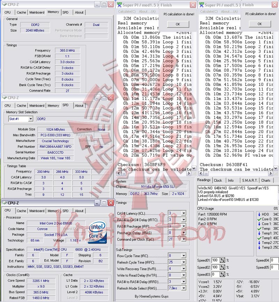This screenshot has width=279, height=302.
Task: Open the RAS# Precharge (tRP) dropdown
Action: click(x=184, y=226)
